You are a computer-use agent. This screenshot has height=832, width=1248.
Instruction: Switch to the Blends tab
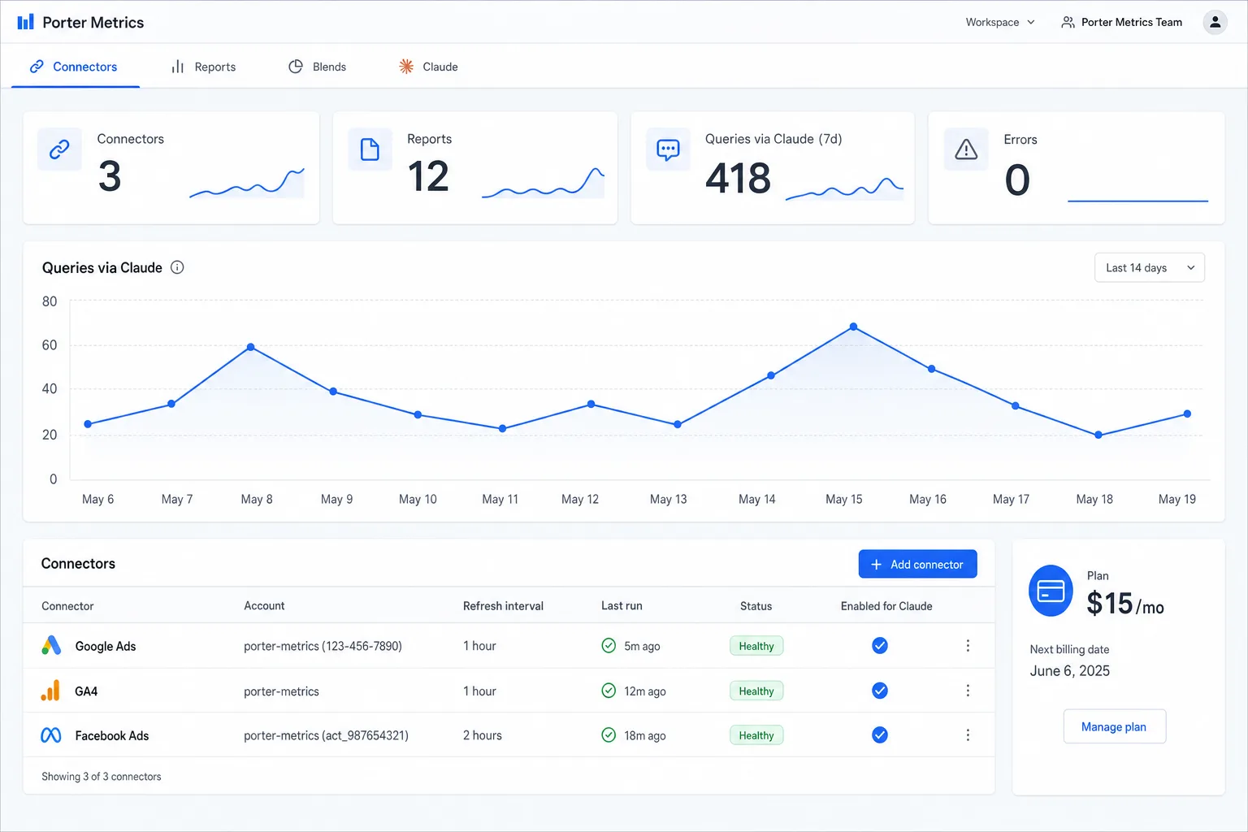click(x=318, y=67)
